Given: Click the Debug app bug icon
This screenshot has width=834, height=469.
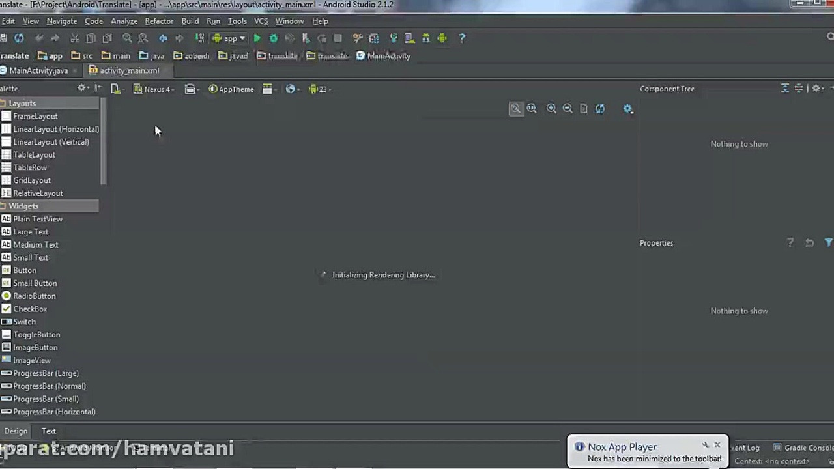Looking at the screenshot, I should tap(274, 38).
